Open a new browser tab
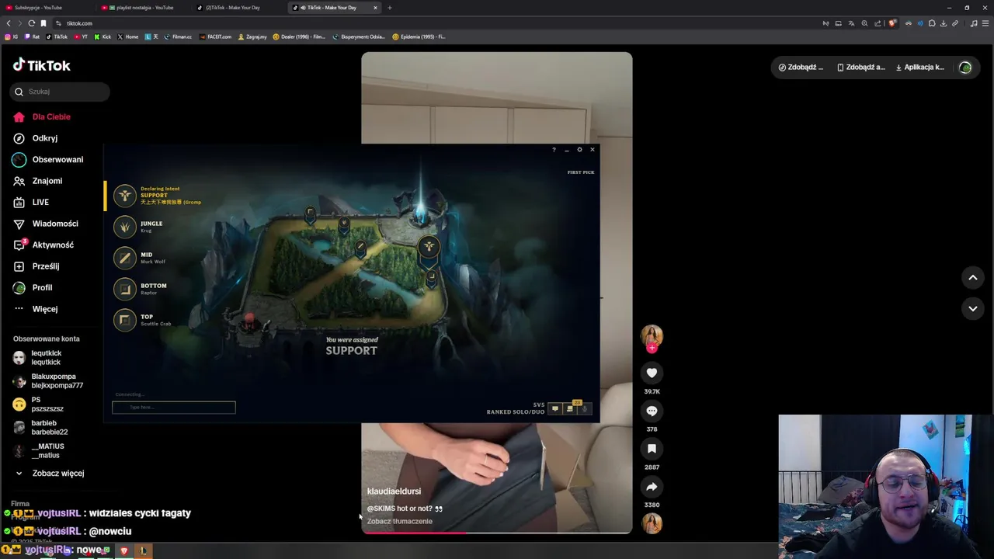This screenshot has width=994, height=559. click(390, 8)
